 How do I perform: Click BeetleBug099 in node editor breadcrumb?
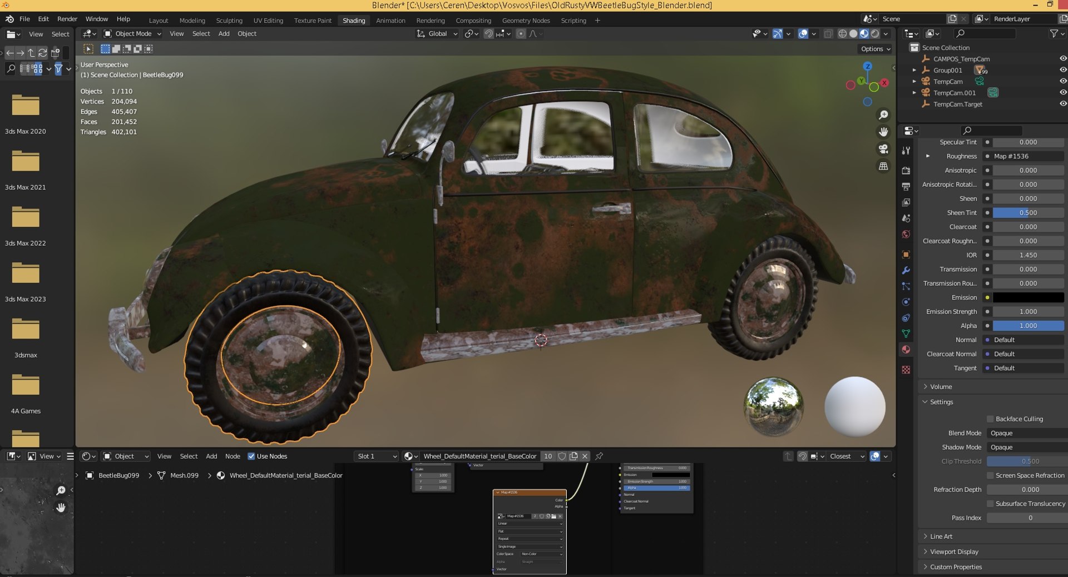[118, 476]
